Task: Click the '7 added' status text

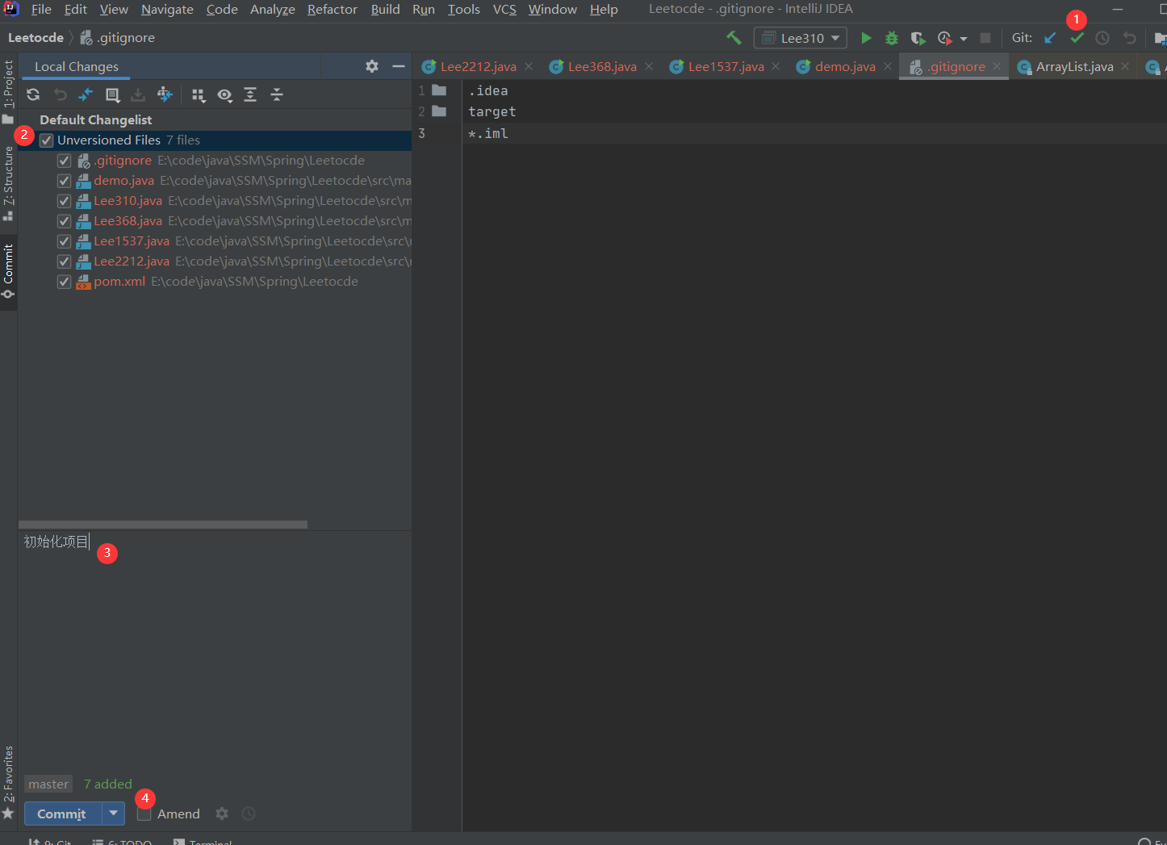Action: coord(108,784)
